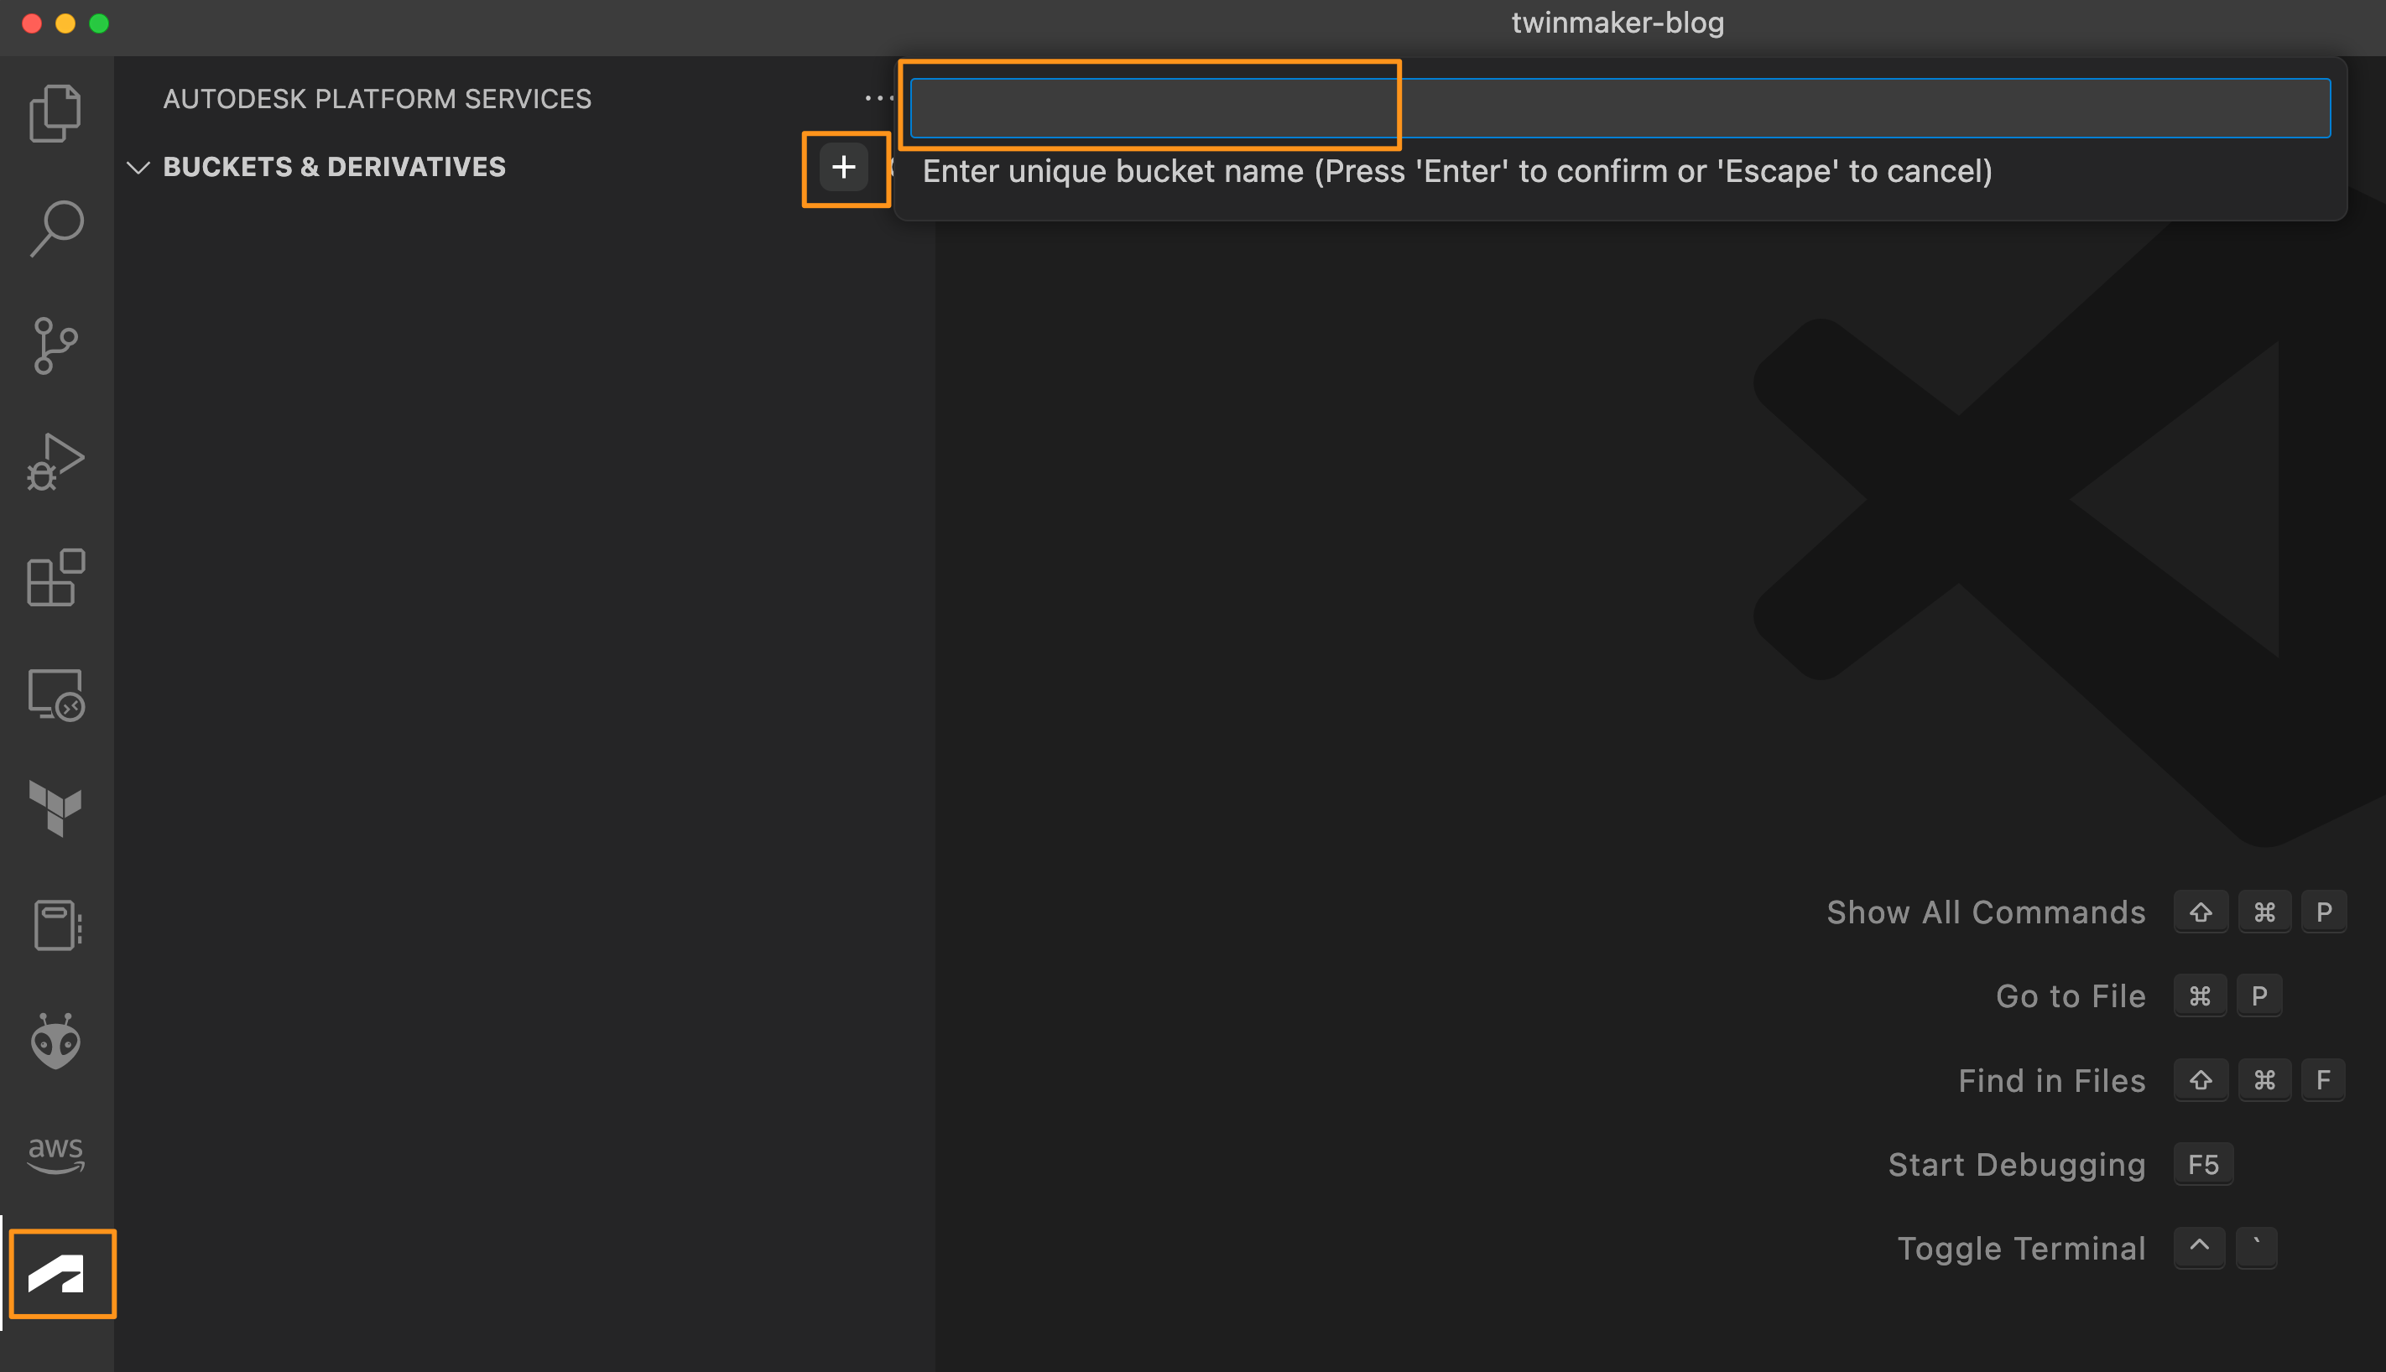Click the Start Debugging shortcut hint

[2017, 1165]
